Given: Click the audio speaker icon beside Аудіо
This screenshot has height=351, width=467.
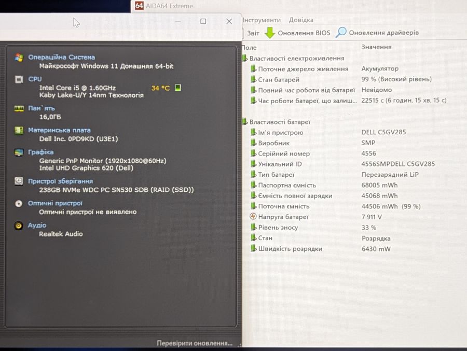Looking at the screenshot, I should coord(19,226).
